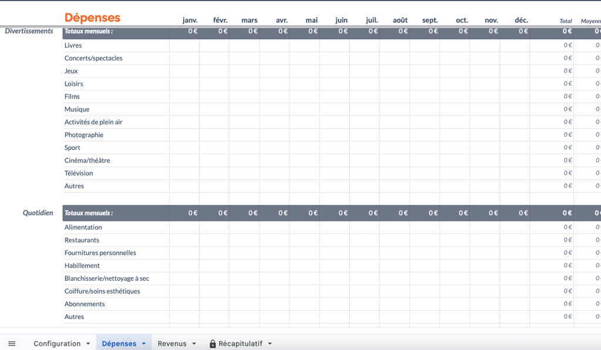The height and width of the screenshot is (350, 601).
Task: Select the Dépenses sheet tab
Action: [x=119, y=344]
